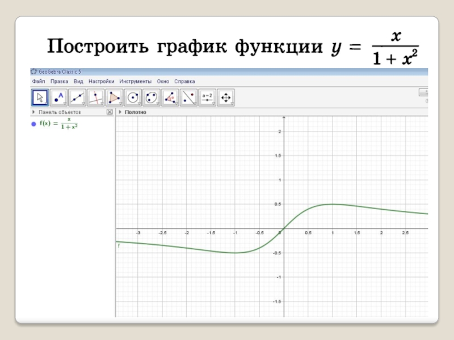Select the f(x) = x/(1+x²) entry

(58, 124)
